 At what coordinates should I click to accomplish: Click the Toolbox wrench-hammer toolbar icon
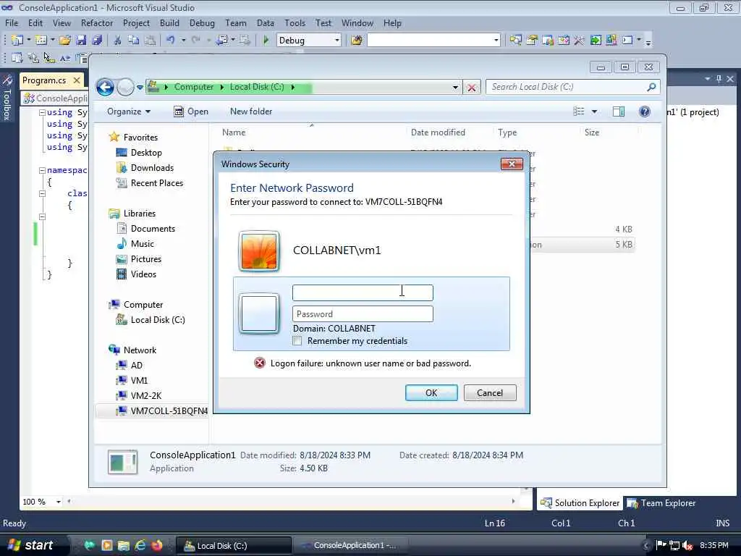coord(579,41)
